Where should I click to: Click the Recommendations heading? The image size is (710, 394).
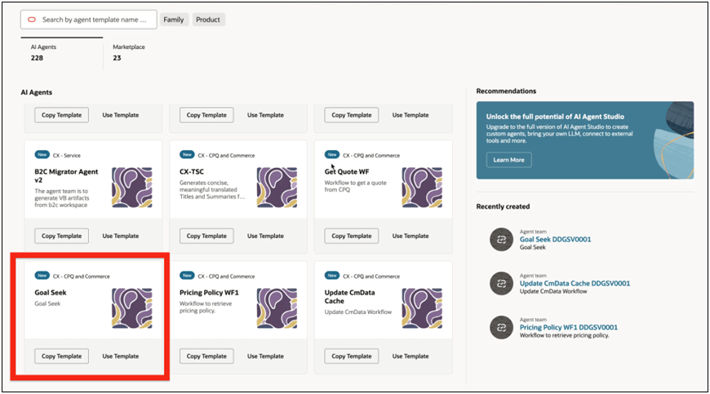[x=506, y=91]
